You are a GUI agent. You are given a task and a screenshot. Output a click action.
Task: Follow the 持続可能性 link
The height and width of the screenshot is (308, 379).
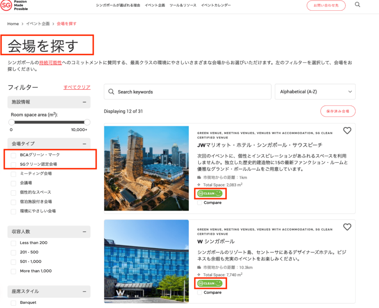[50, 62]
